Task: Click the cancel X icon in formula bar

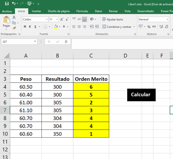Action: coord(49,42)
